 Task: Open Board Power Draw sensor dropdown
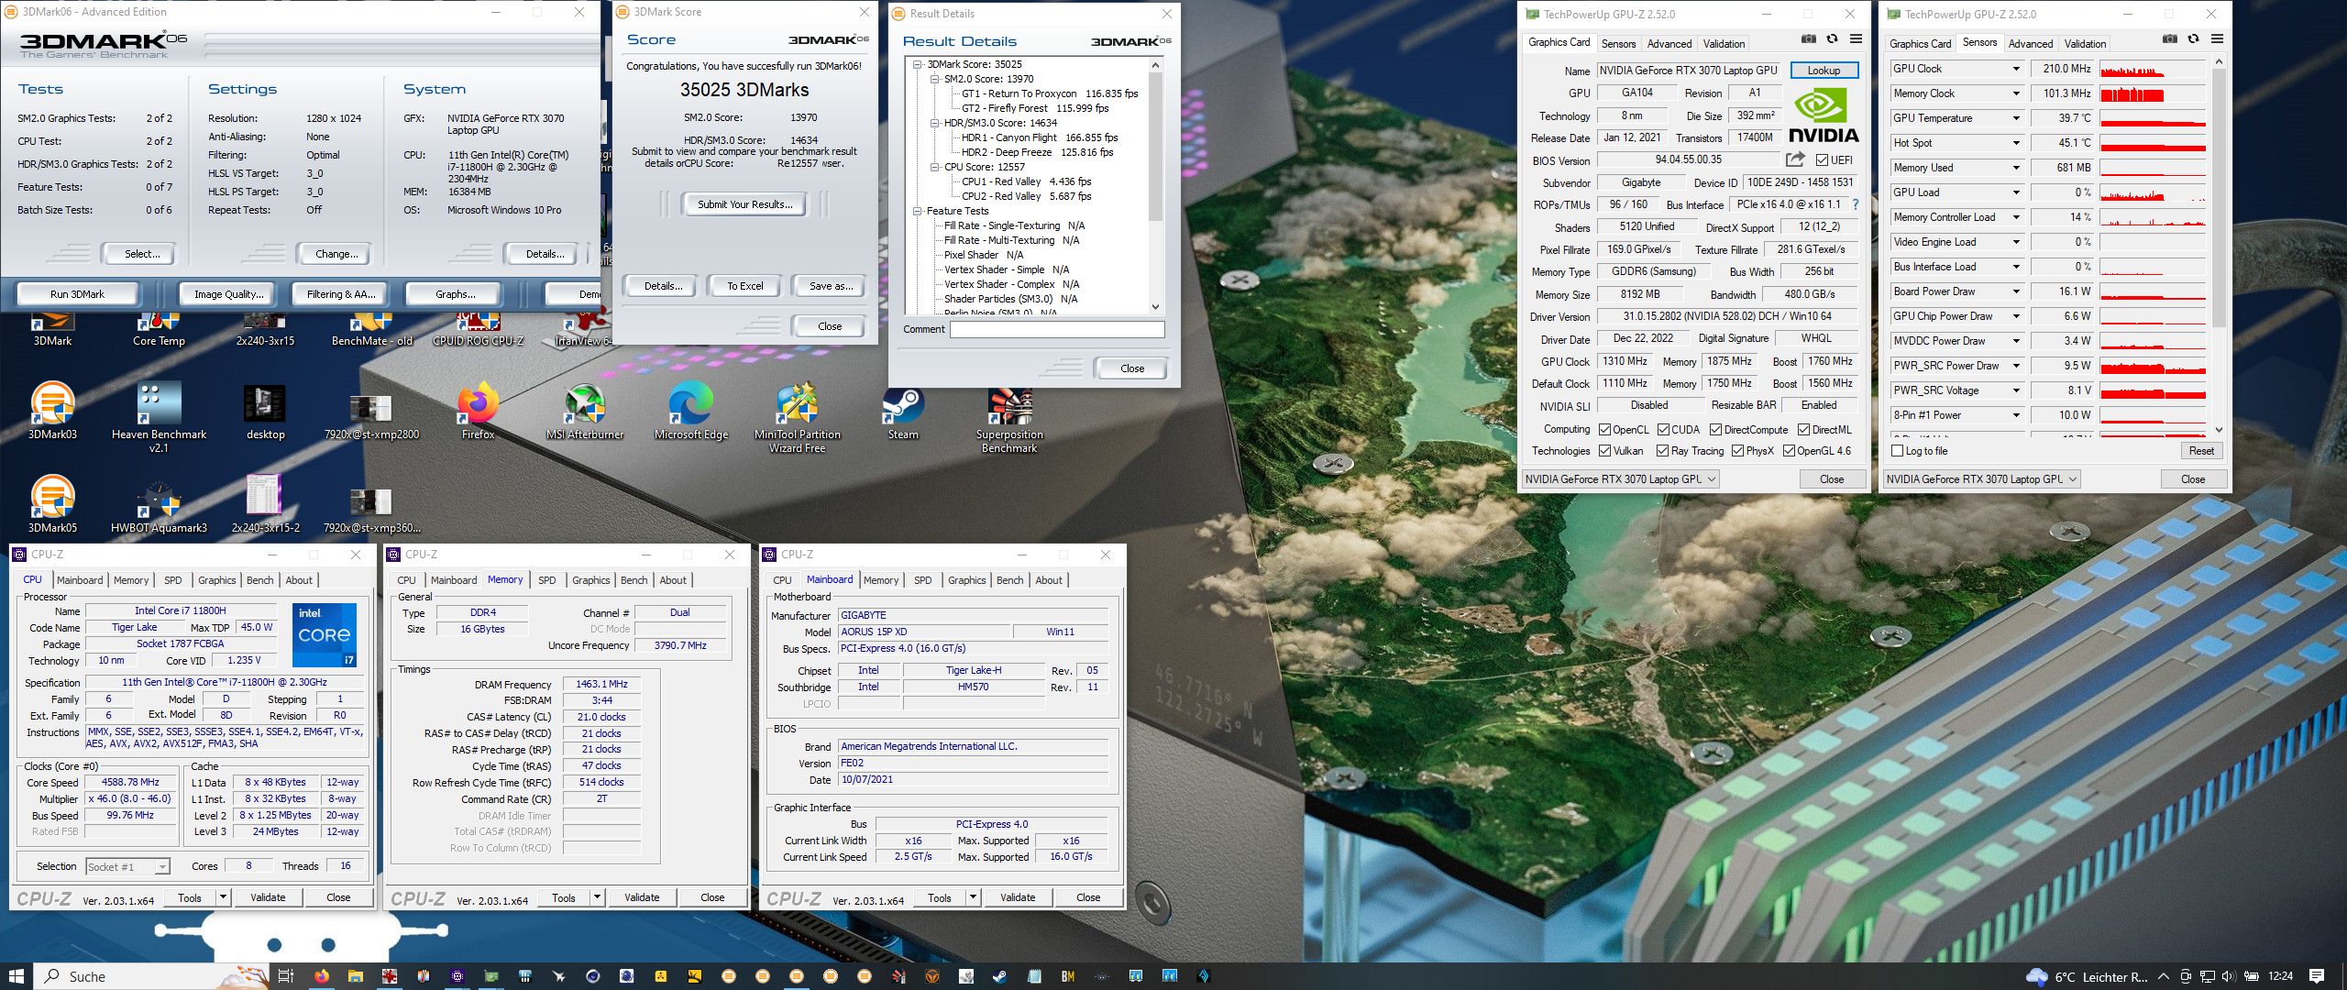2016,291
